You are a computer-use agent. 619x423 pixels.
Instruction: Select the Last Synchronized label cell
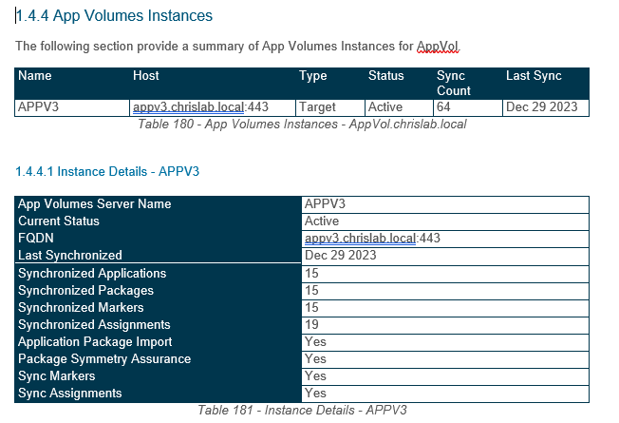[x=70, y=256]
